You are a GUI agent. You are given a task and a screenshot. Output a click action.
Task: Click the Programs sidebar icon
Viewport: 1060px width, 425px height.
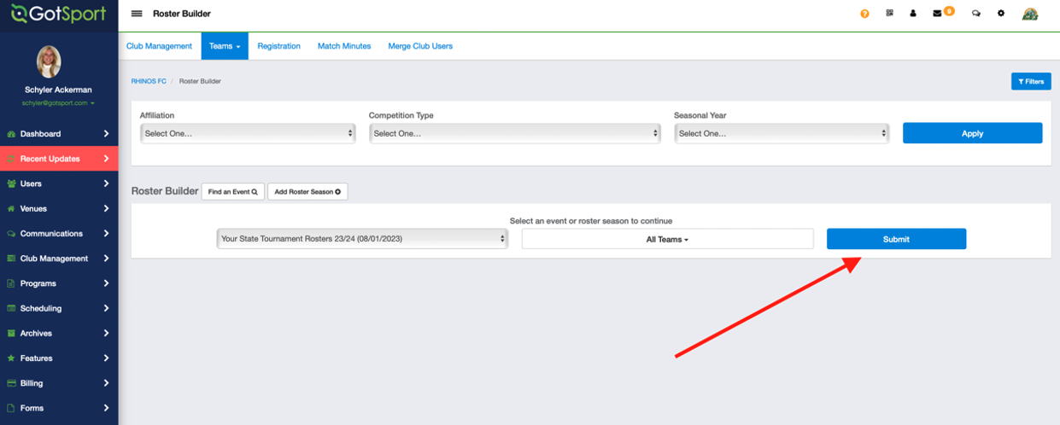coord(11,283)
